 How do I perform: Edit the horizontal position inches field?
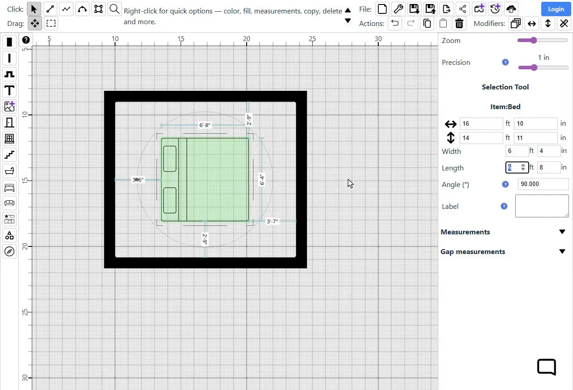[536, 123]
